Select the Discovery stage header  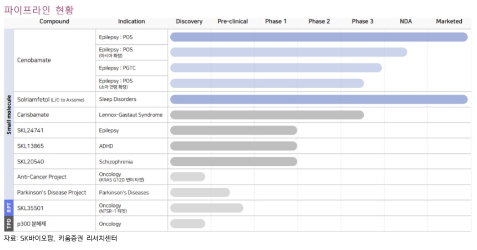click(189, 22)
